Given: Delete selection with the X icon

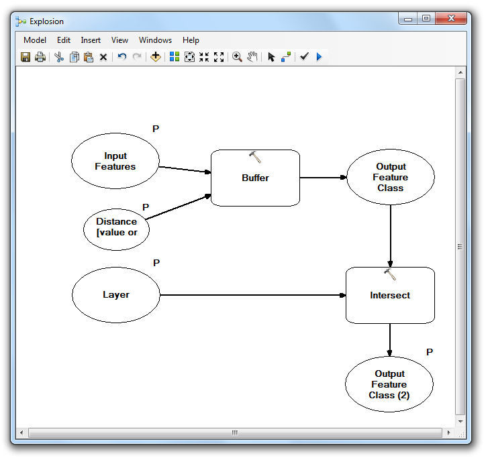Looking at the screenshot, I should 103,58.
